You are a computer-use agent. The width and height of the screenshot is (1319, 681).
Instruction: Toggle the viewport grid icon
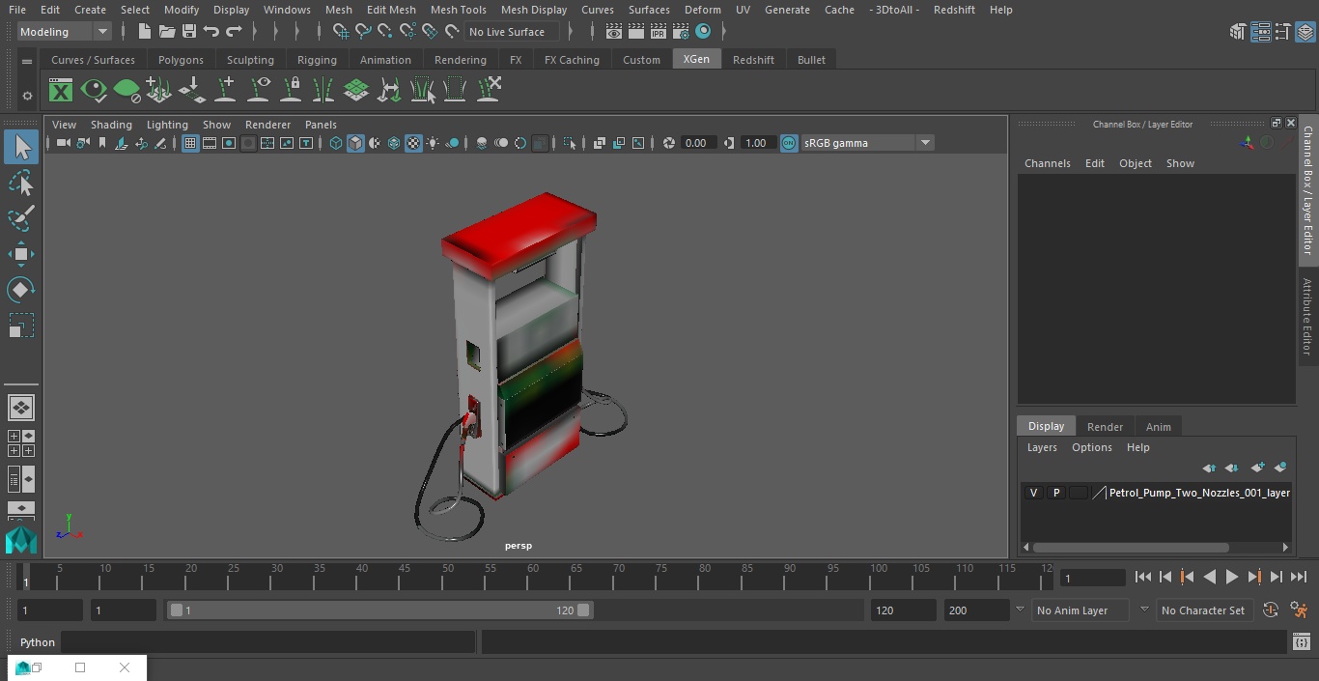click(x=190, y=143)
